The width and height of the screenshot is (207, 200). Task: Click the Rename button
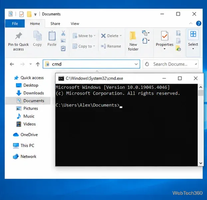point(111,46)
